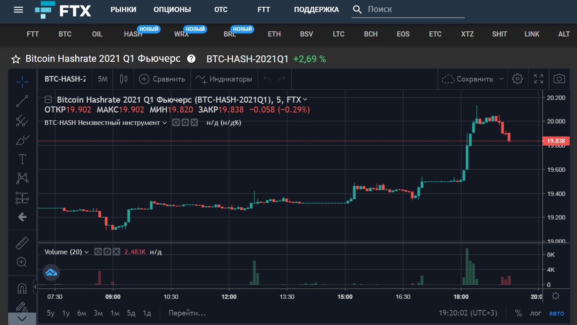This screenshot has height=325, width=577.
Task: Select the brush drawing tool
Action: tap(22, 140)
